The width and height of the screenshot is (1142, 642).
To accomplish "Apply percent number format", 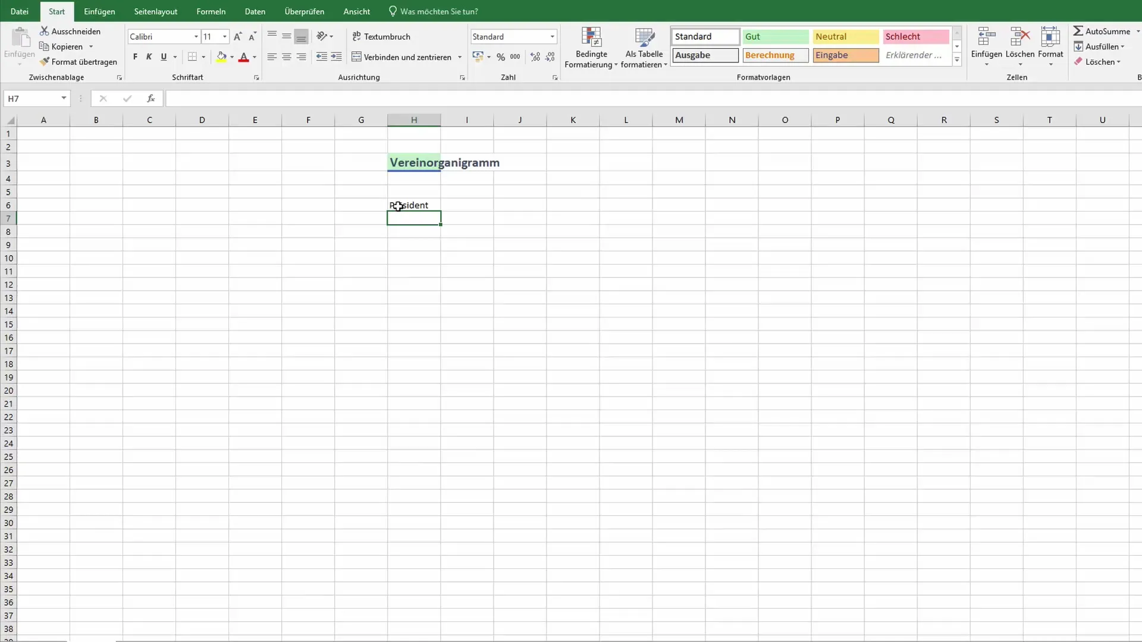I will point(501,56).
